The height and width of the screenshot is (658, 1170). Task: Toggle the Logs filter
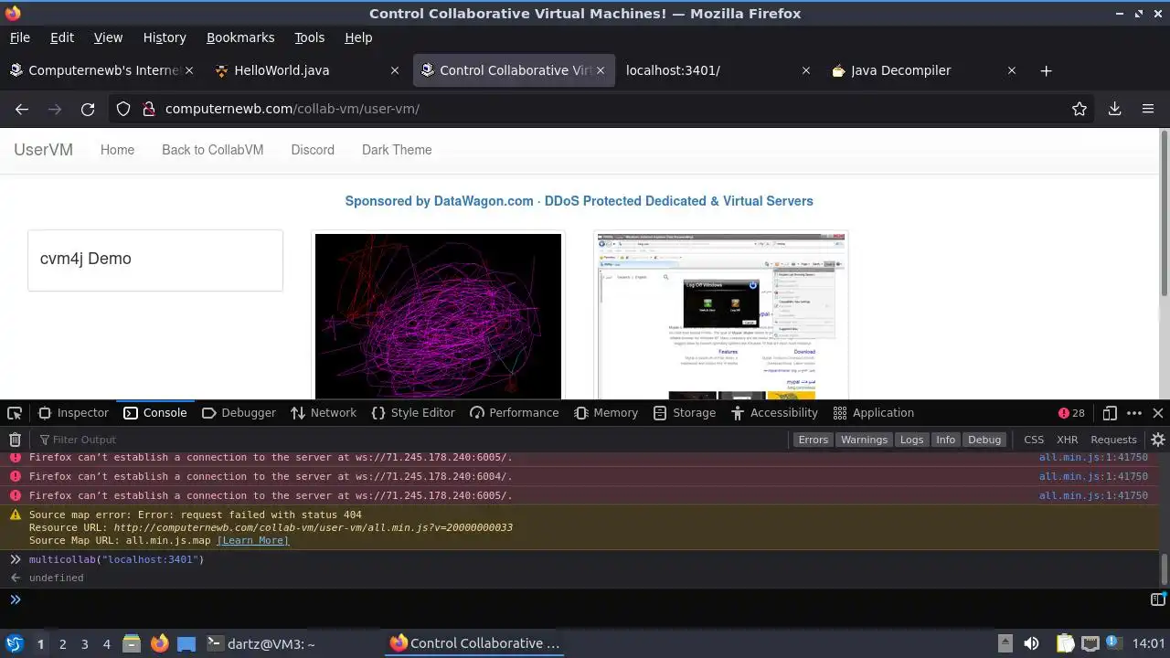coord(911,440)
